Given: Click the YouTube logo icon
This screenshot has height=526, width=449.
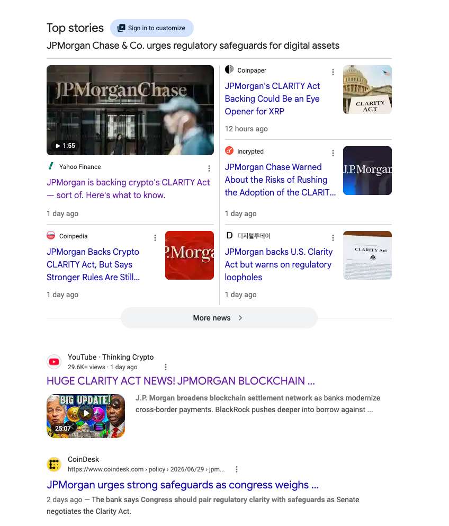Looking at the screenshot, I should (x=54, y=362).
